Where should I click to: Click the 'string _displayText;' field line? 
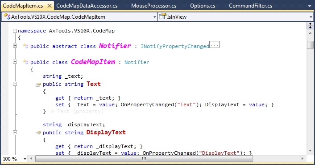[x=74, y=125]
